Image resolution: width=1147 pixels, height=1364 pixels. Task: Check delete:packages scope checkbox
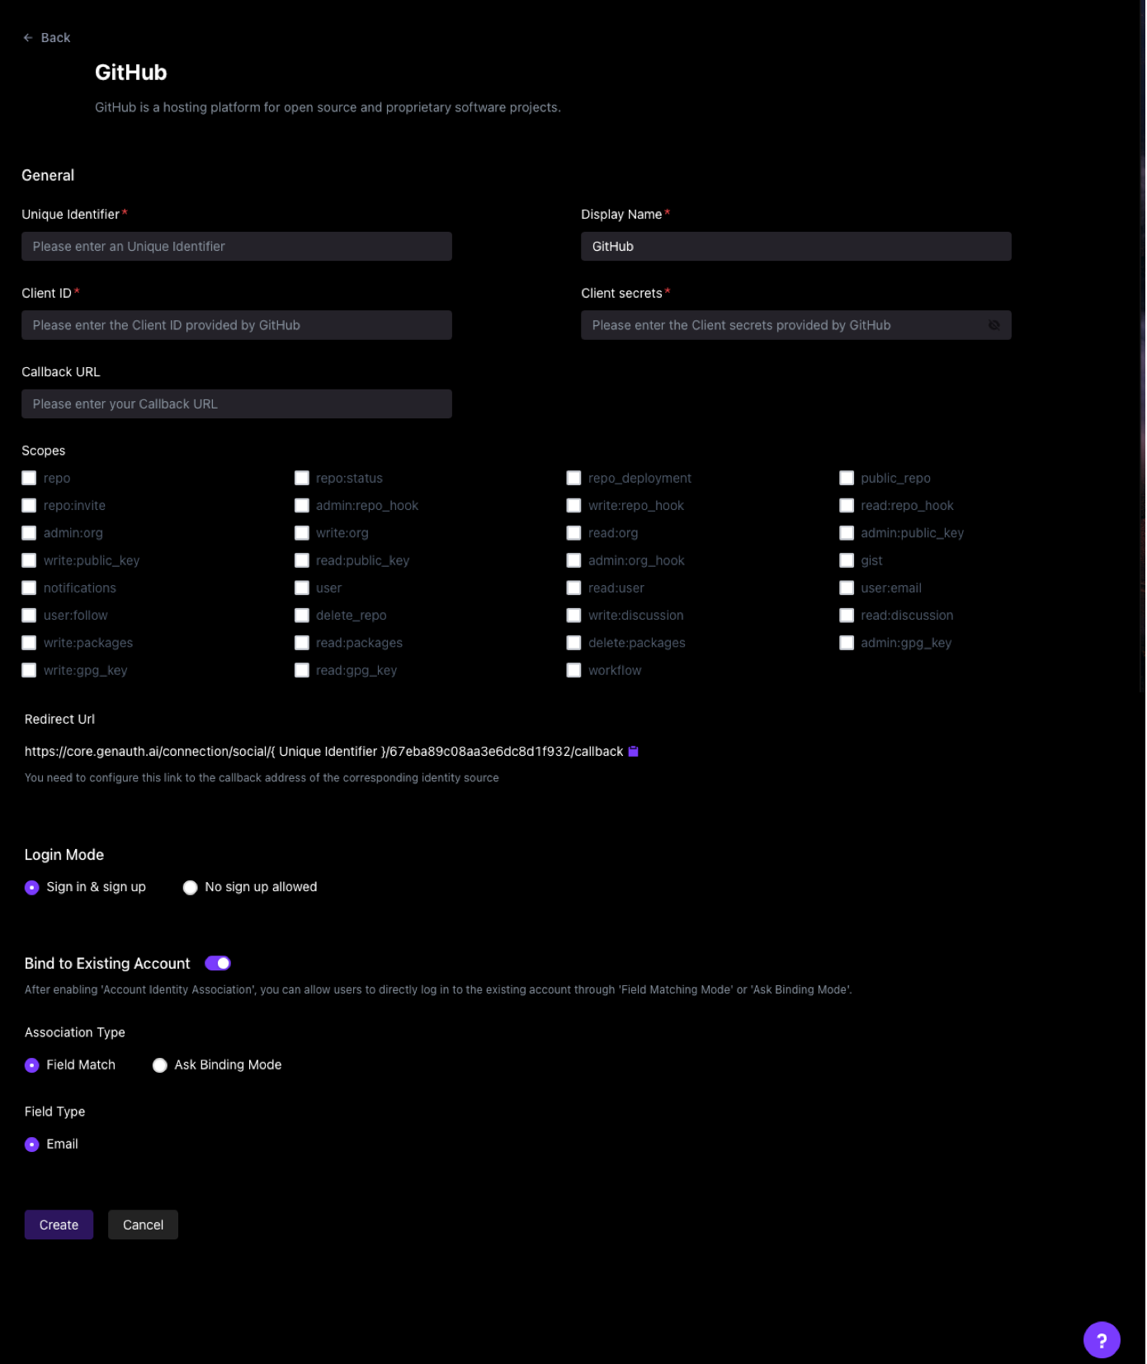click(x=574, y=644)
